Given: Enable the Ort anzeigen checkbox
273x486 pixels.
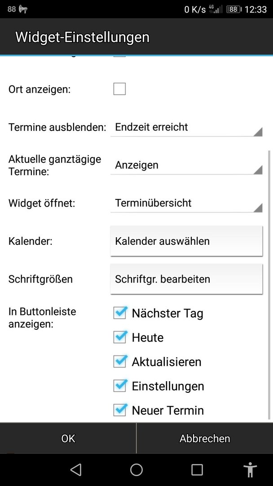Looking at the screenshot, I should 119,89.
